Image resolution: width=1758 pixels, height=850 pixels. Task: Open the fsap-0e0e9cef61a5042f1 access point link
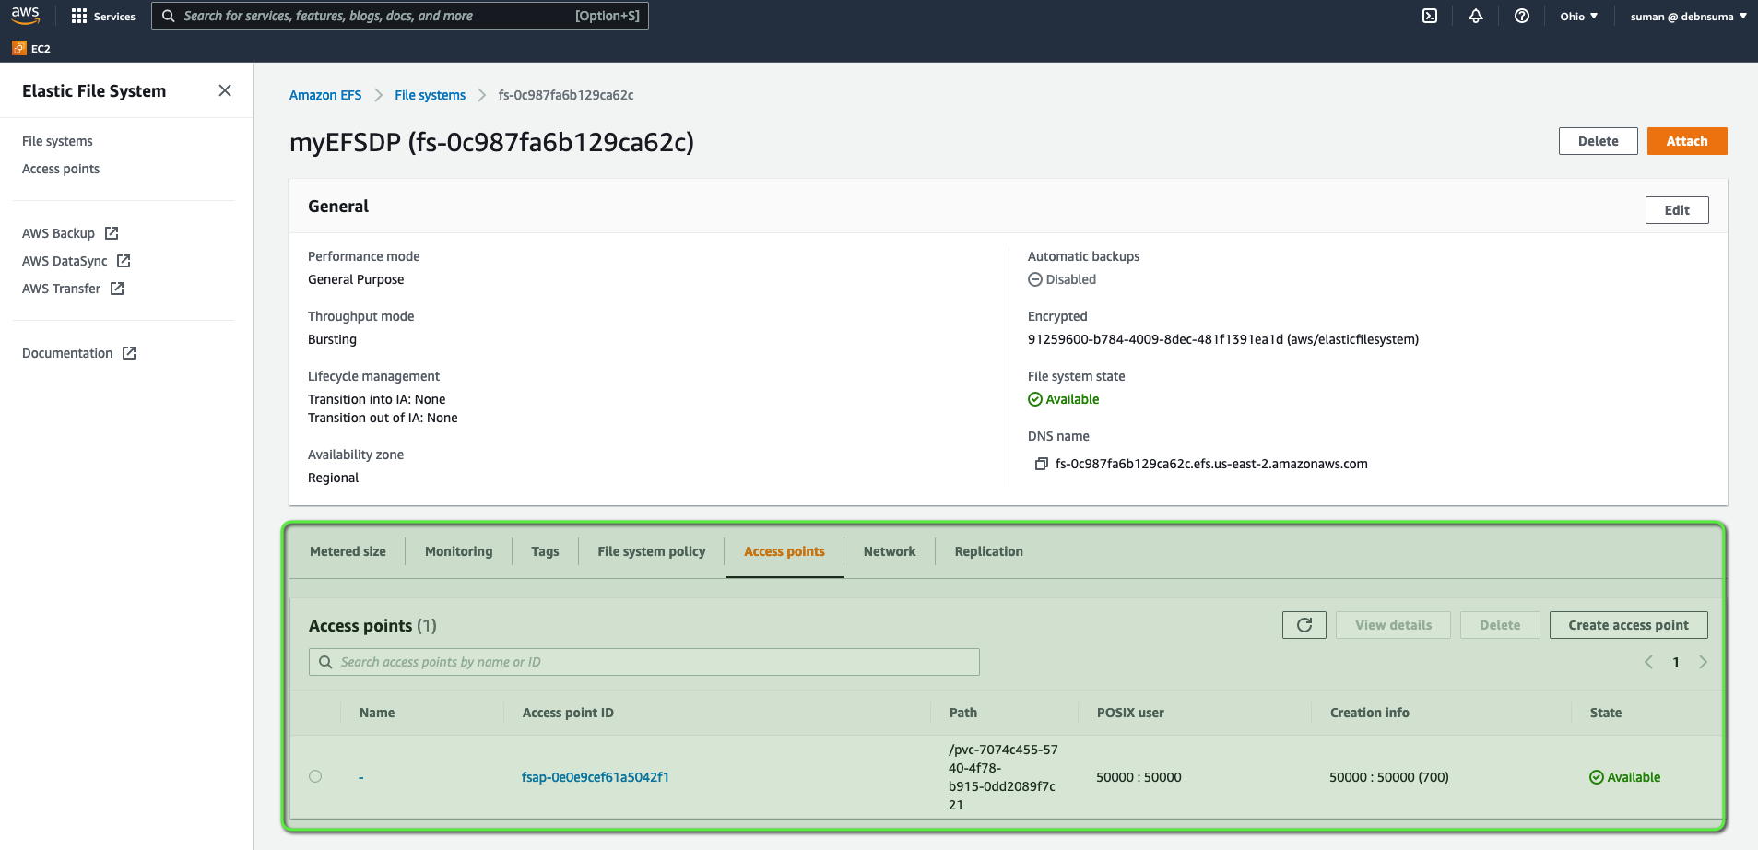coord(596,777)
